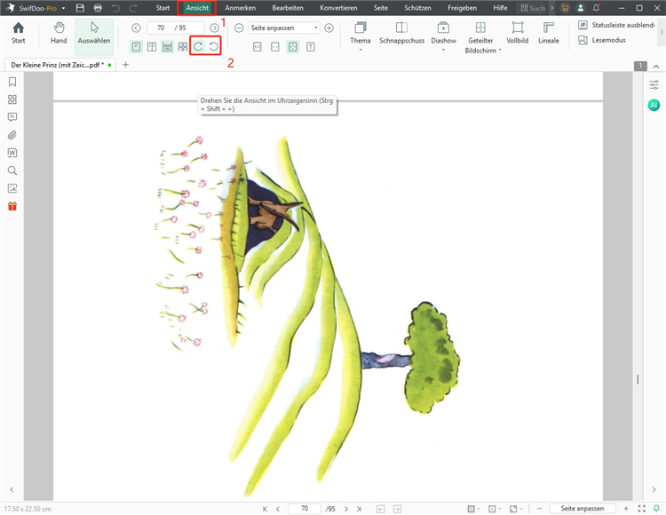Screen dimensions: 666x515
Task: Rotate view counterclockwise with the toolbar icon
Action: 213,46
